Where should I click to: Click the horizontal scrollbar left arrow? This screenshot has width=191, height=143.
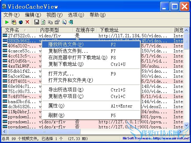pyautogui.click(x=4, y=132)
